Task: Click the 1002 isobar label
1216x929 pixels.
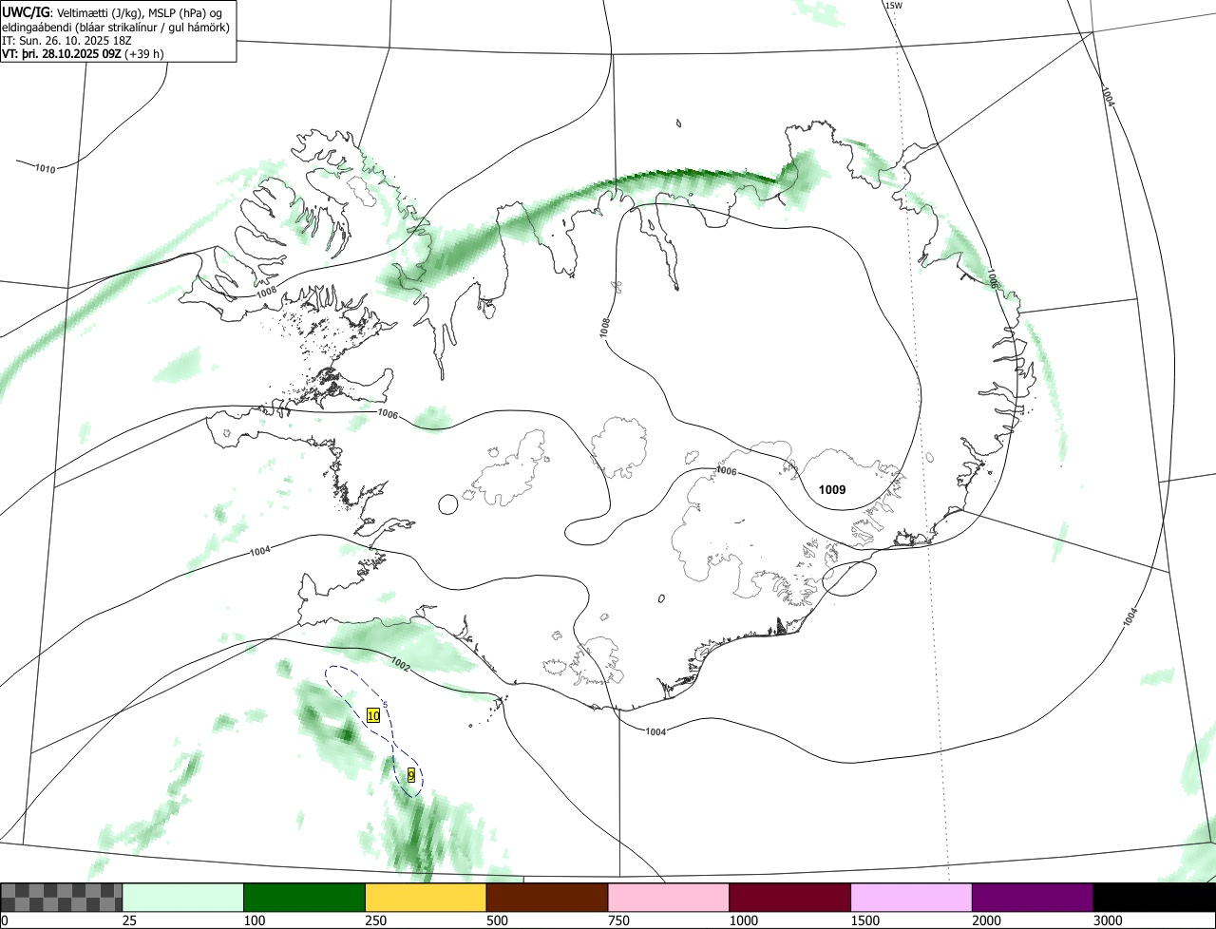Action: tap(400, 665)
